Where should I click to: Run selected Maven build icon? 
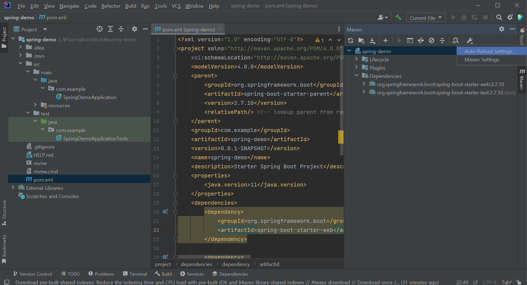[x=399, y=41]
